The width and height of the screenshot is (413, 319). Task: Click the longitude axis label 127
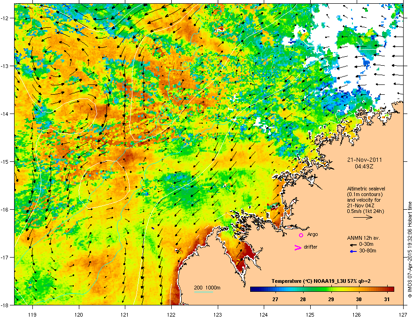[403, 314]
